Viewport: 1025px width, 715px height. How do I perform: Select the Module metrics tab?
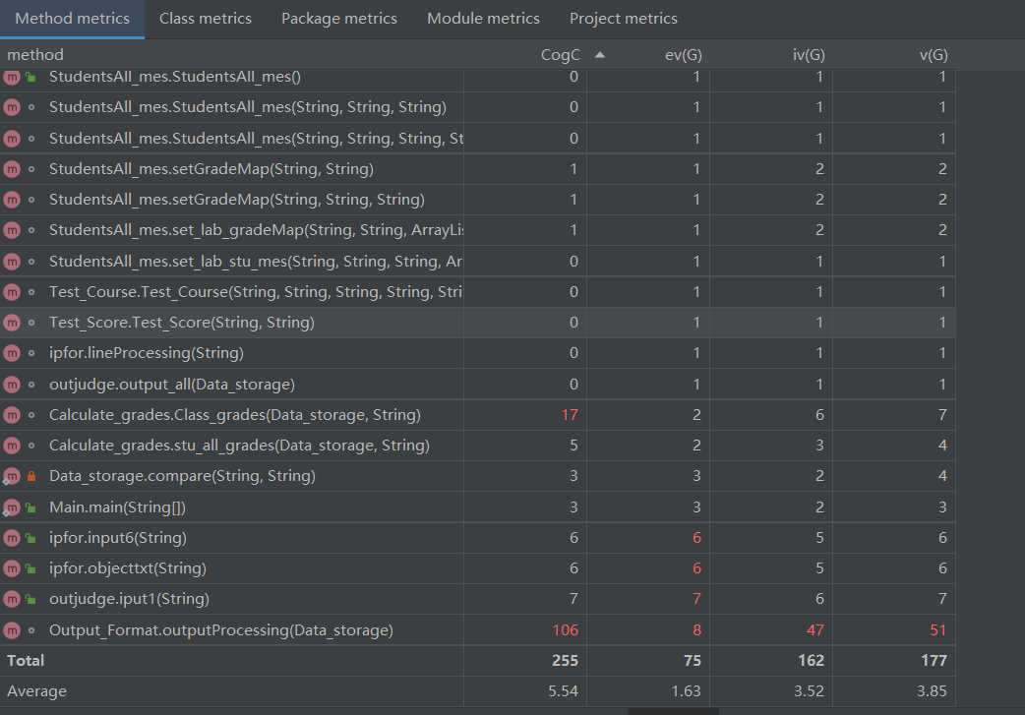pos(483,19)
